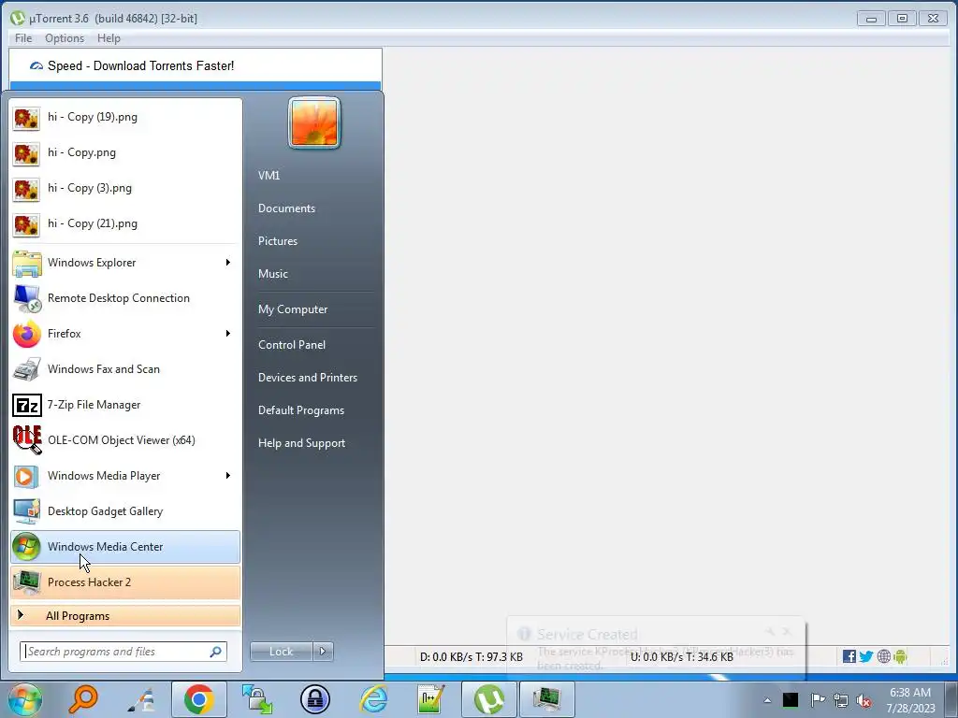Open Documents from Start menu
Viewport: 958px width, 718px height.
(286, 208)
